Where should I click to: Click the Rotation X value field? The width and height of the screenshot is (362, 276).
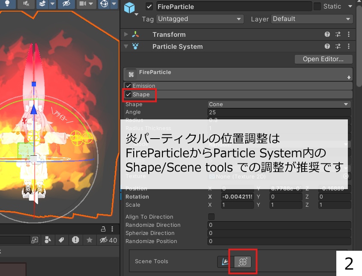pyautogui.click(x=237, y=196)
